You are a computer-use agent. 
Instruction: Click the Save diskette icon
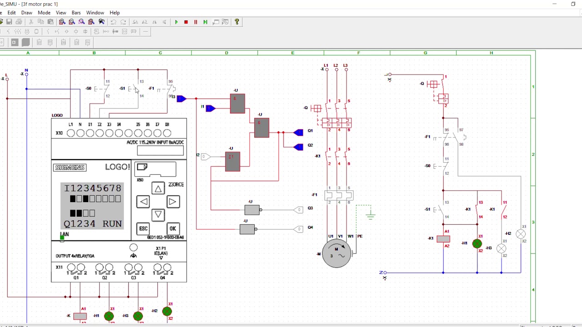(9, 22)
